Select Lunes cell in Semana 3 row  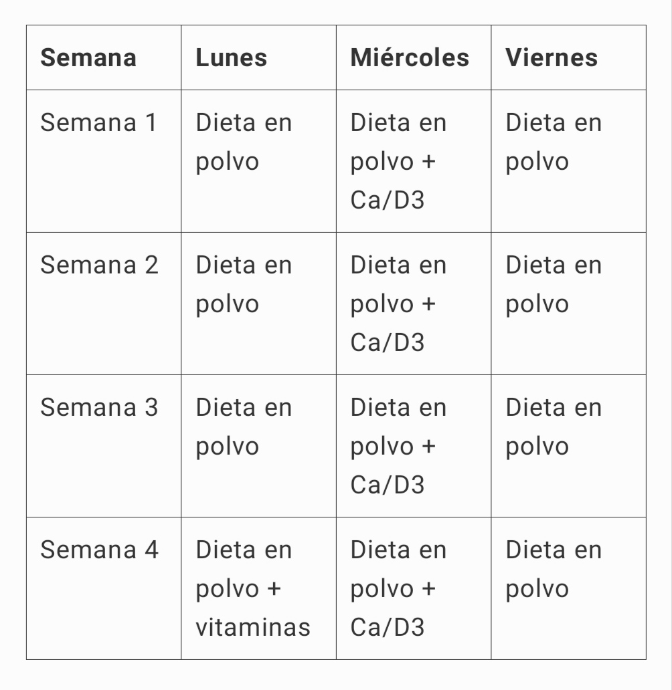pos(244,427)
